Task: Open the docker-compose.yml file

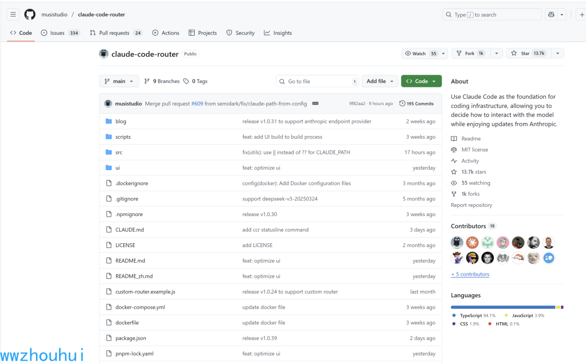Action: tap(140, 307)
